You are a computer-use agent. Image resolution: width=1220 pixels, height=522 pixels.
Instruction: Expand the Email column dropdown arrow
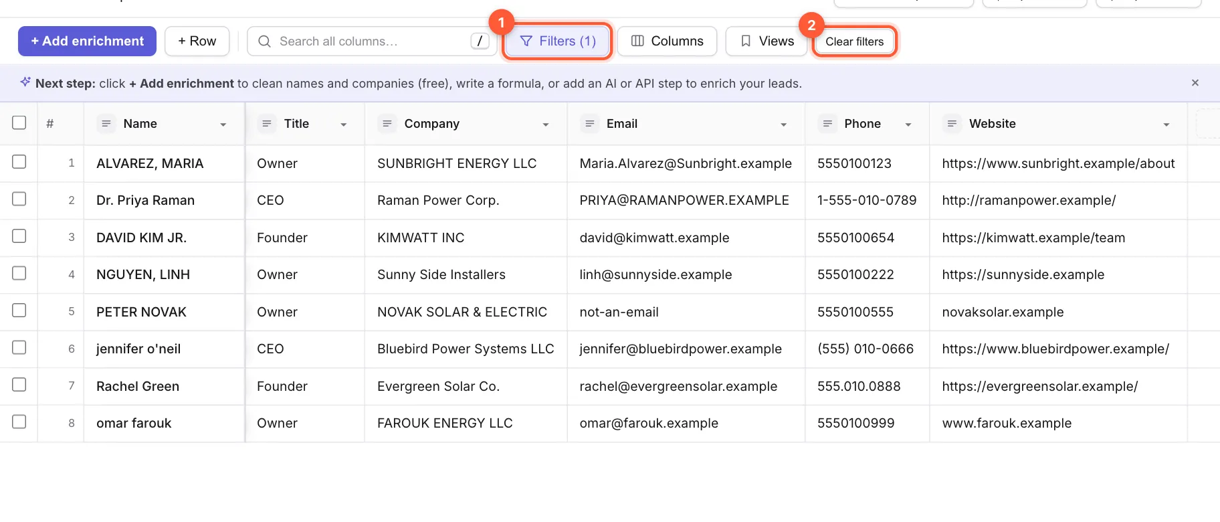[x=784, y=124]
